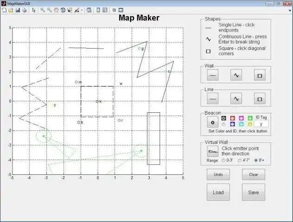Click the Undo button
Screen dimensions: 293x222
218,174
